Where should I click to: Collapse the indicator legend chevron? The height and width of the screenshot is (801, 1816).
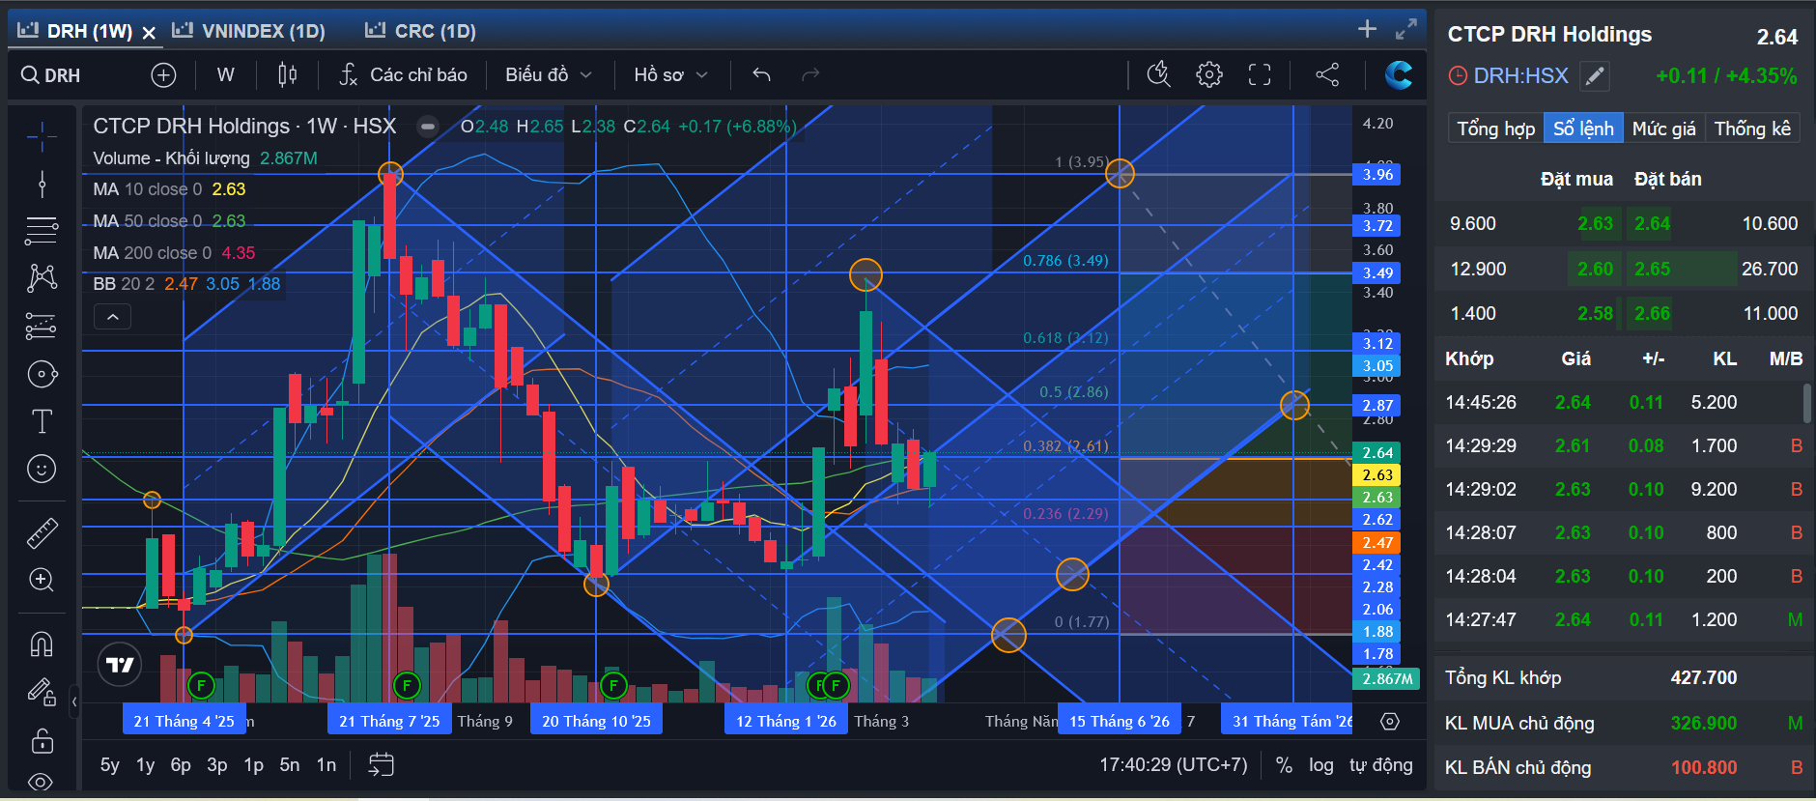[112, 317]
